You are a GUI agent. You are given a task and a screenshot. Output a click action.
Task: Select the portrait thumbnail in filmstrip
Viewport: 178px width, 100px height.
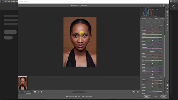pyautogui.click(x=23, y=83)
